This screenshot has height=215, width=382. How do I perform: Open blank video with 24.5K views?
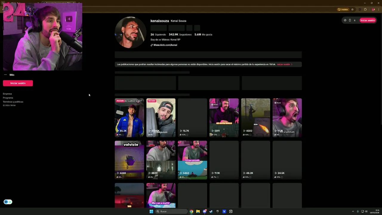[x=287, y=160]
